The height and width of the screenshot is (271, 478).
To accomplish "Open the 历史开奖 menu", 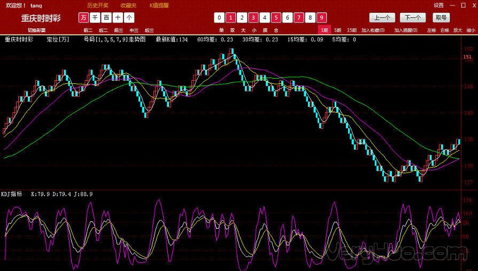I will coord(98,5).
